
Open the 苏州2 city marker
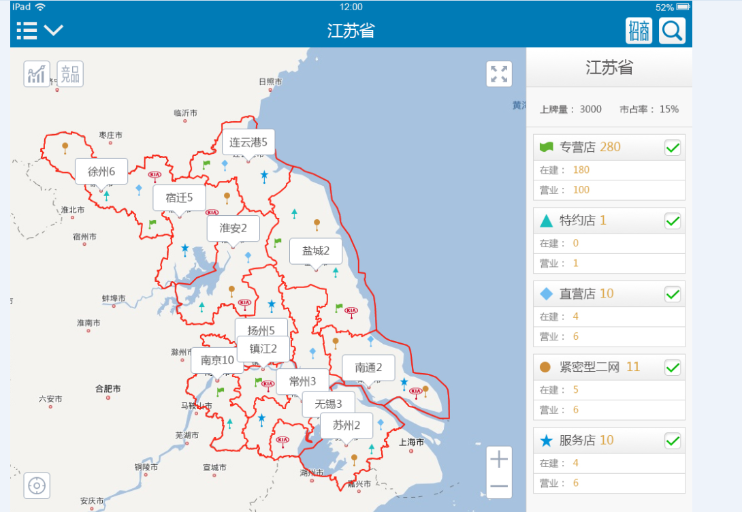pyautogui.click(x=346, y=426)
